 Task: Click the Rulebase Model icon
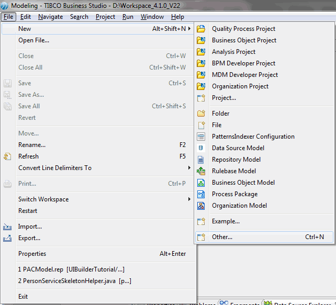tap(201, 171)
